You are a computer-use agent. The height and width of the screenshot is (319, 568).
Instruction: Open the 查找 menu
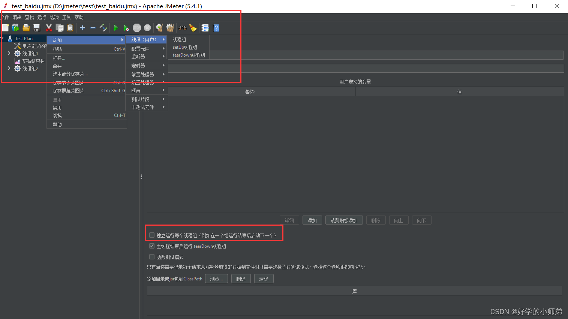pos(29,17)
